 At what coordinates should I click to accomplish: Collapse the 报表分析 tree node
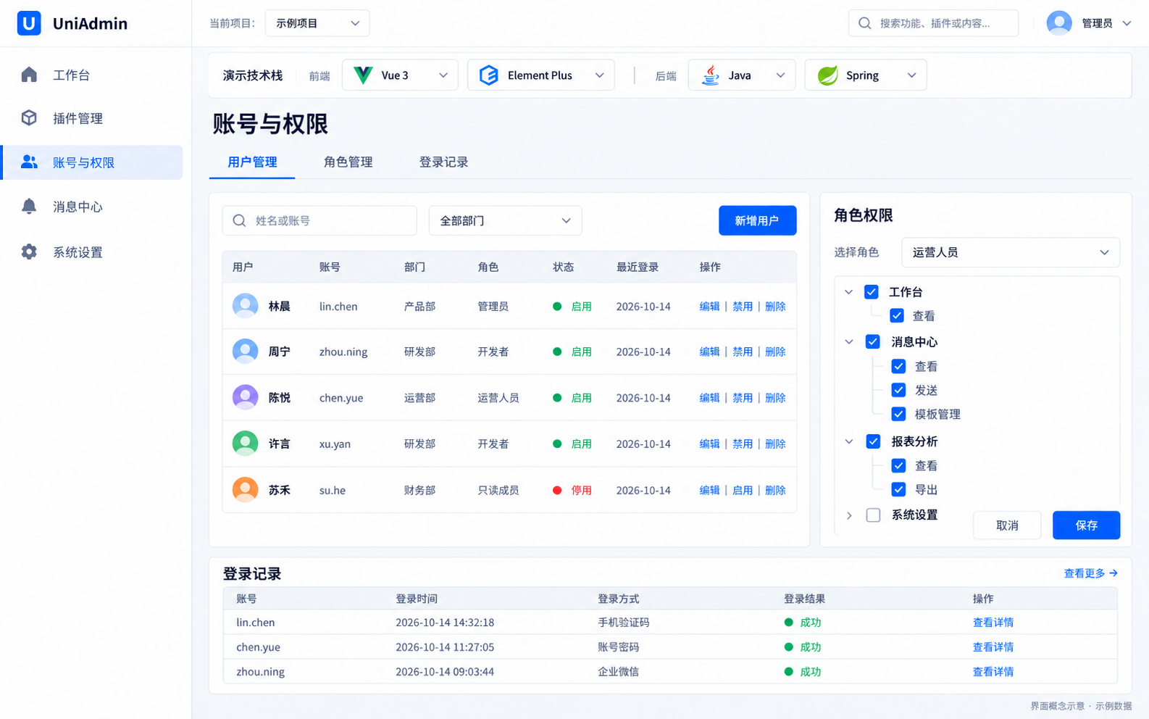pyautogui.click(x=849, y=441)
